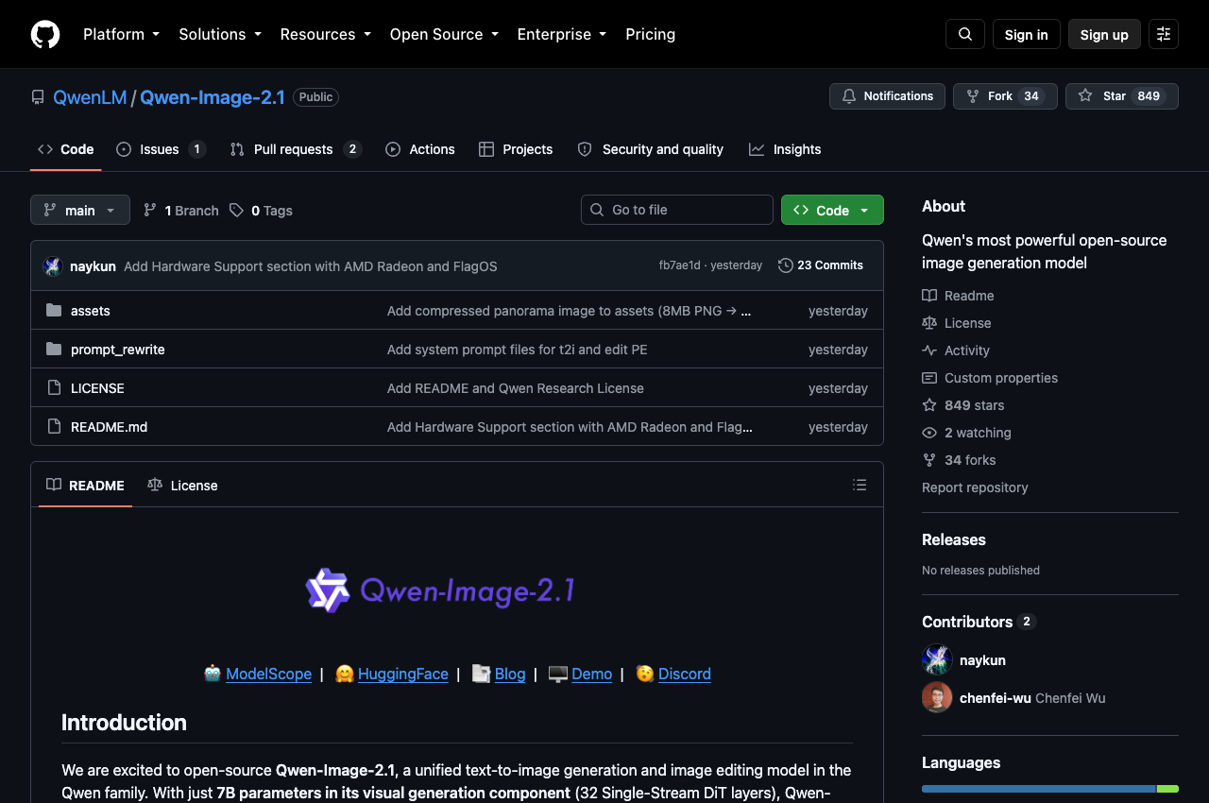Image resolution: width=1209 pixels, height=803 pixels.
Task: Open the prompt_rewrite folder
Action: (x=118, y=350)
